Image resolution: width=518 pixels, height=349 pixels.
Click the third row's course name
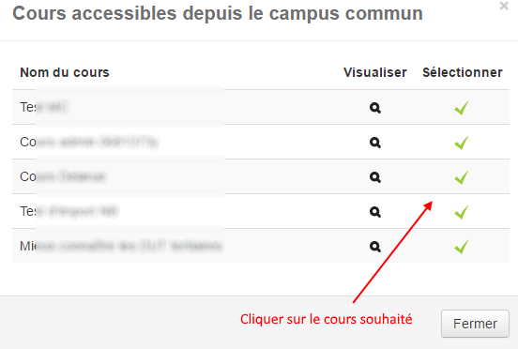click(x=63, y=176)
